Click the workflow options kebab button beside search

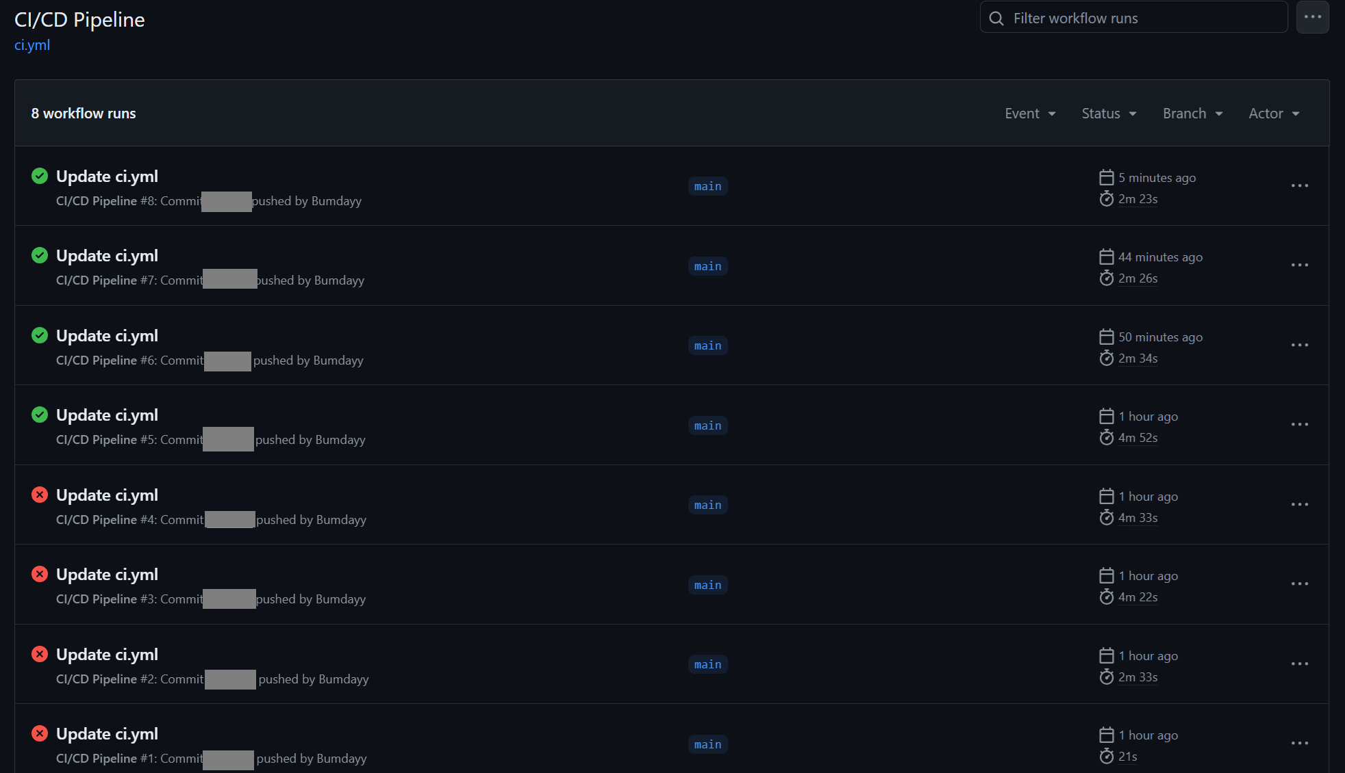[x=1312, y=17]
